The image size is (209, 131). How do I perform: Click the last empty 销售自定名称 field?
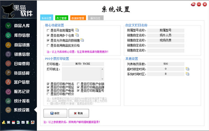tap(166, 51)
